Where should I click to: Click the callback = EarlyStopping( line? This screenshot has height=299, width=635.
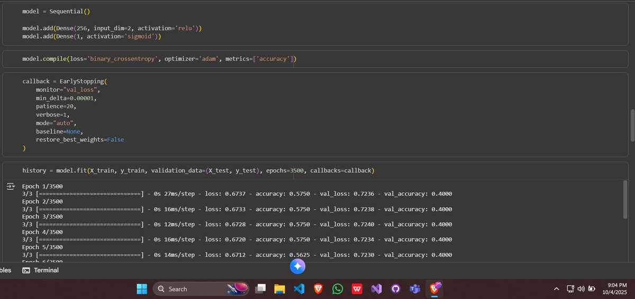click(65, 82)
